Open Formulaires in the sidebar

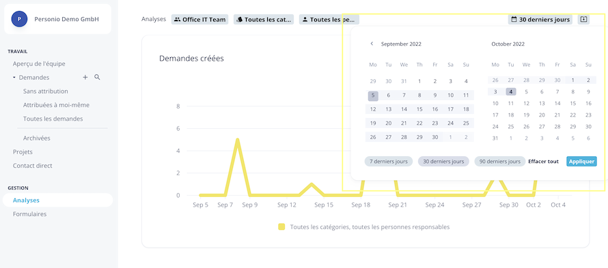[29, 214]
